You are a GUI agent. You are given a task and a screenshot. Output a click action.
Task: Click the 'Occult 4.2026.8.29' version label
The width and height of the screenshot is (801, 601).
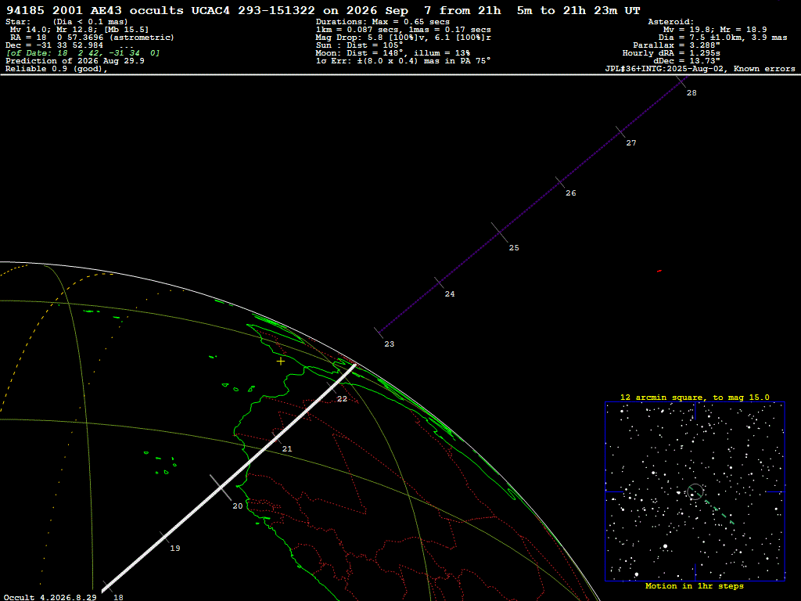click(x=50, y=597)
